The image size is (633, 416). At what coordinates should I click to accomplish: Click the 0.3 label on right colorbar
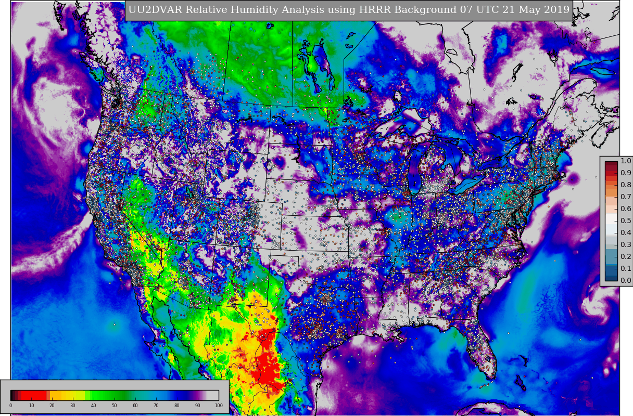[626, 245]
